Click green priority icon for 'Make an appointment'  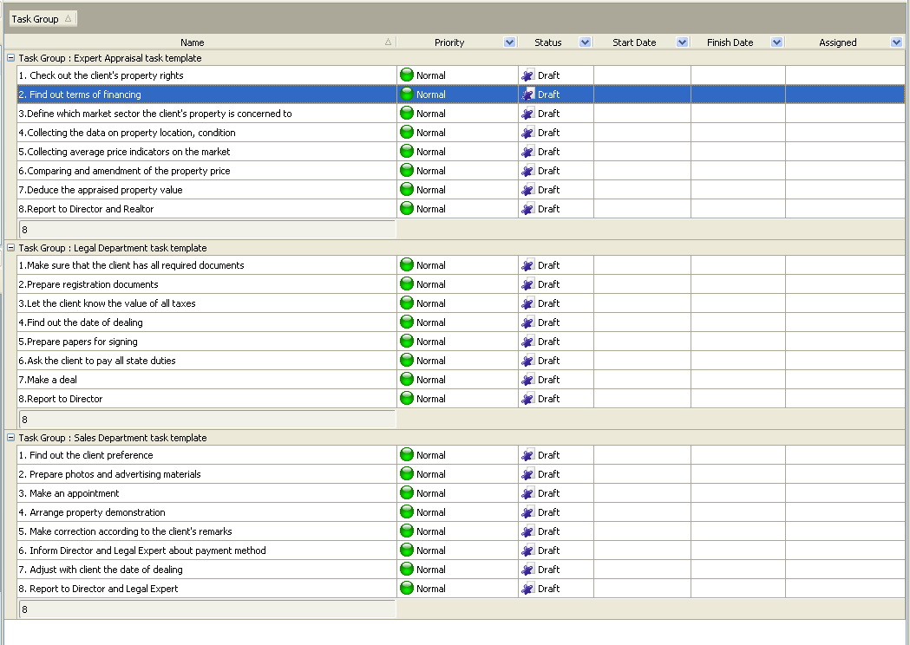407,493
